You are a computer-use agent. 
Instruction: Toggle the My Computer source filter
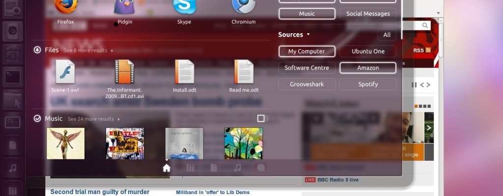click(x=307, y=51)
